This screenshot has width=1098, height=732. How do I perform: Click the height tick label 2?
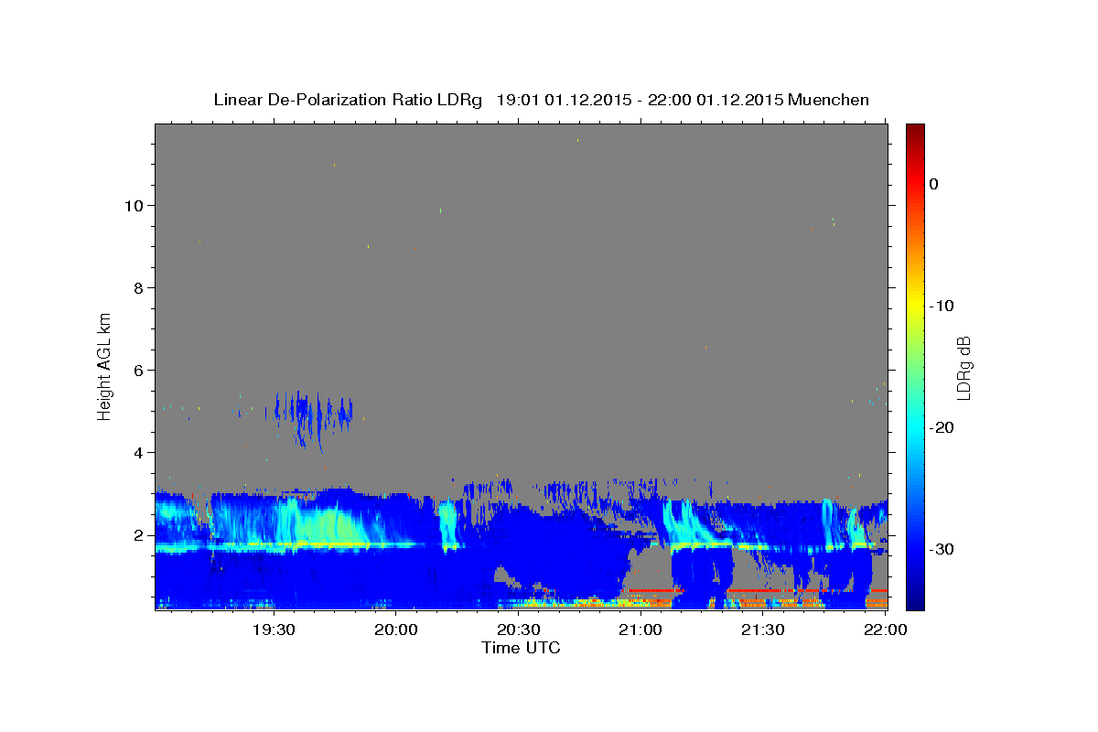[x=139, y=534]
